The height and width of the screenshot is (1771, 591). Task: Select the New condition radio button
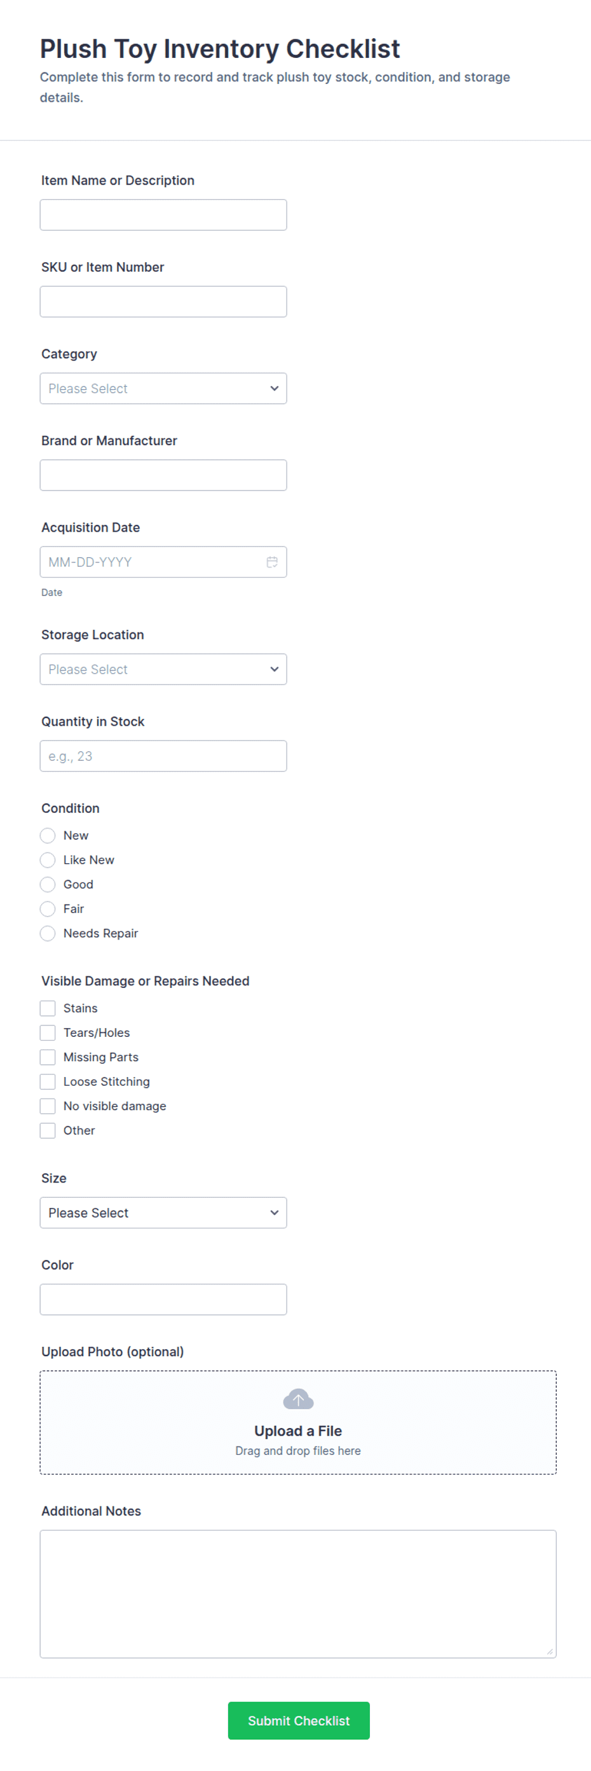48,835
